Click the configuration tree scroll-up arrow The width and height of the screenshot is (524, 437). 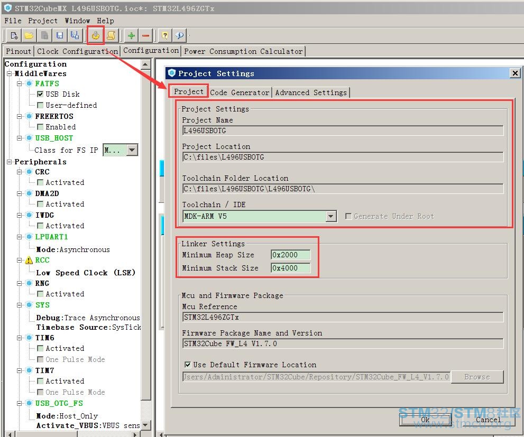[x=145, y=64]
